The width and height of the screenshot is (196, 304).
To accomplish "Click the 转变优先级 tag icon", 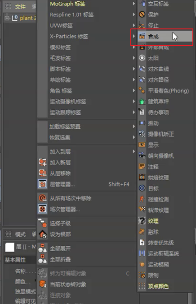I will pos(142,243).
